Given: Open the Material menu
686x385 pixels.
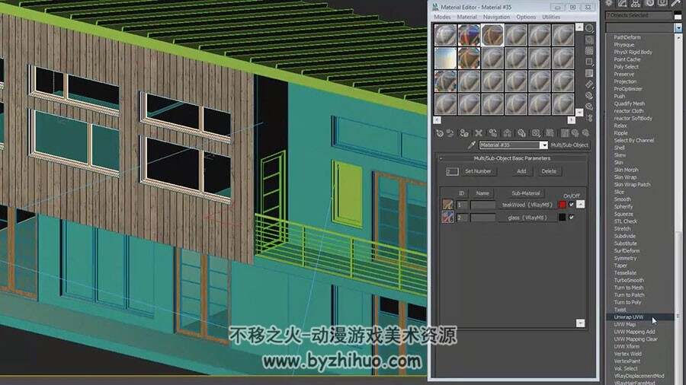Looking at the screenshot, I should pyautogui.click(x=466, y=17).
